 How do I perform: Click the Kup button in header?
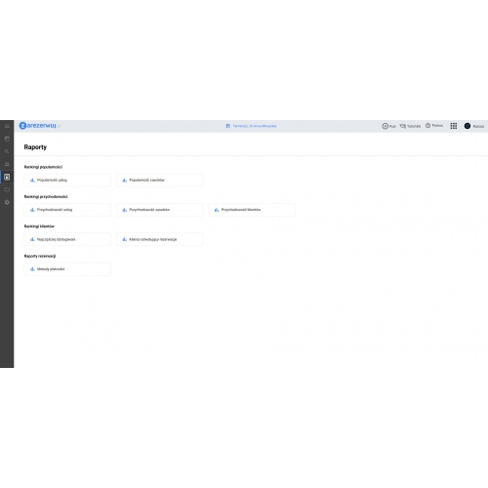point(388,126)
